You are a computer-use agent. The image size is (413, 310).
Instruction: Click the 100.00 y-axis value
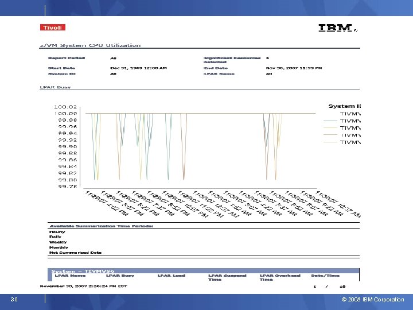tap(65, 113)
